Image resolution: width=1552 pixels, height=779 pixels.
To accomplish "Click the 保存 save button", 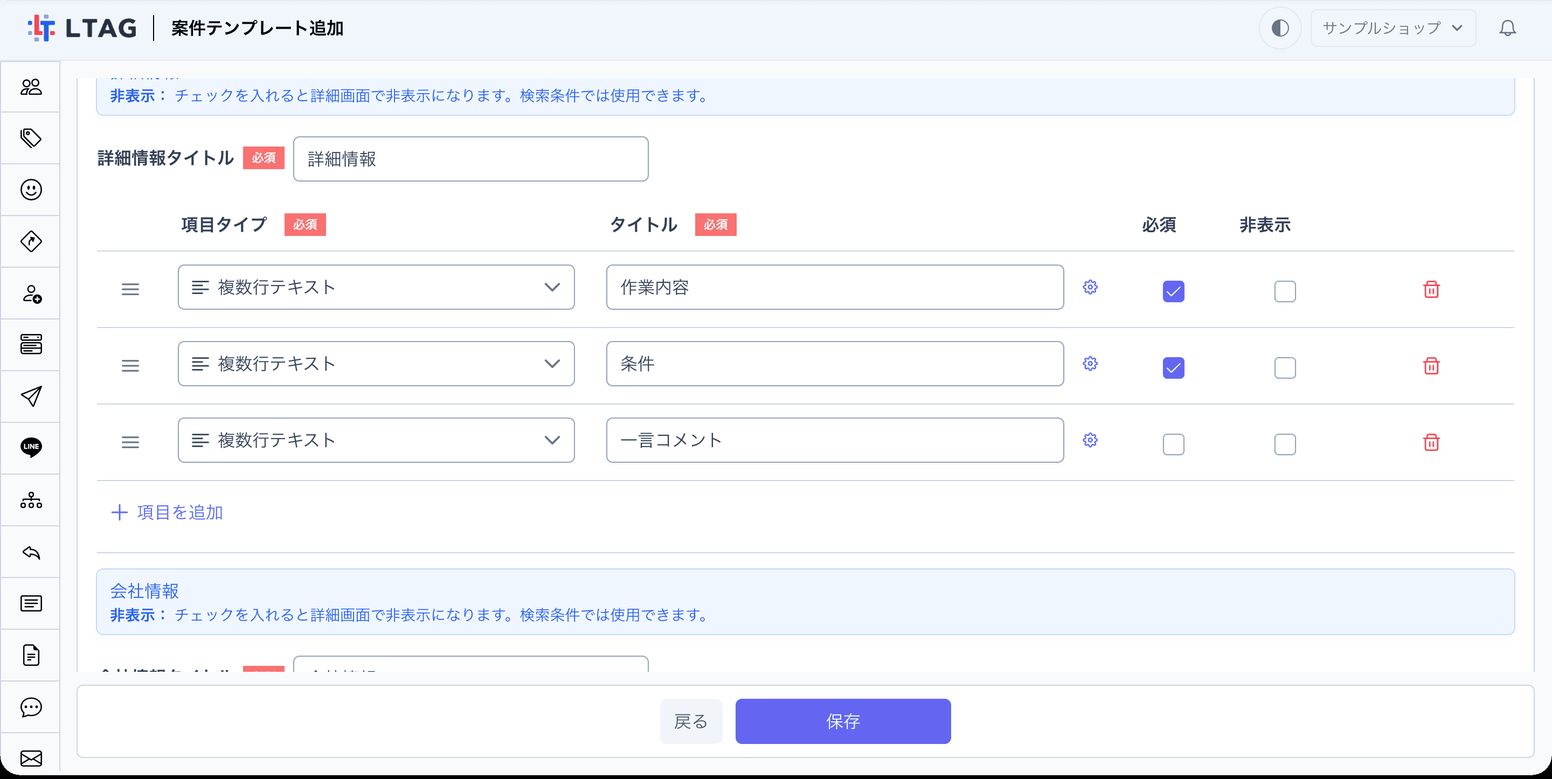I will (843, 721).
